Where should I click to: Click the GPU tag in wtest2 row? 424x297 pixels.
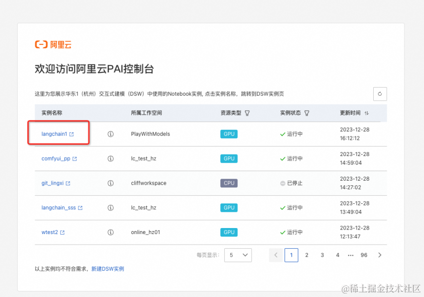point(229,232)
